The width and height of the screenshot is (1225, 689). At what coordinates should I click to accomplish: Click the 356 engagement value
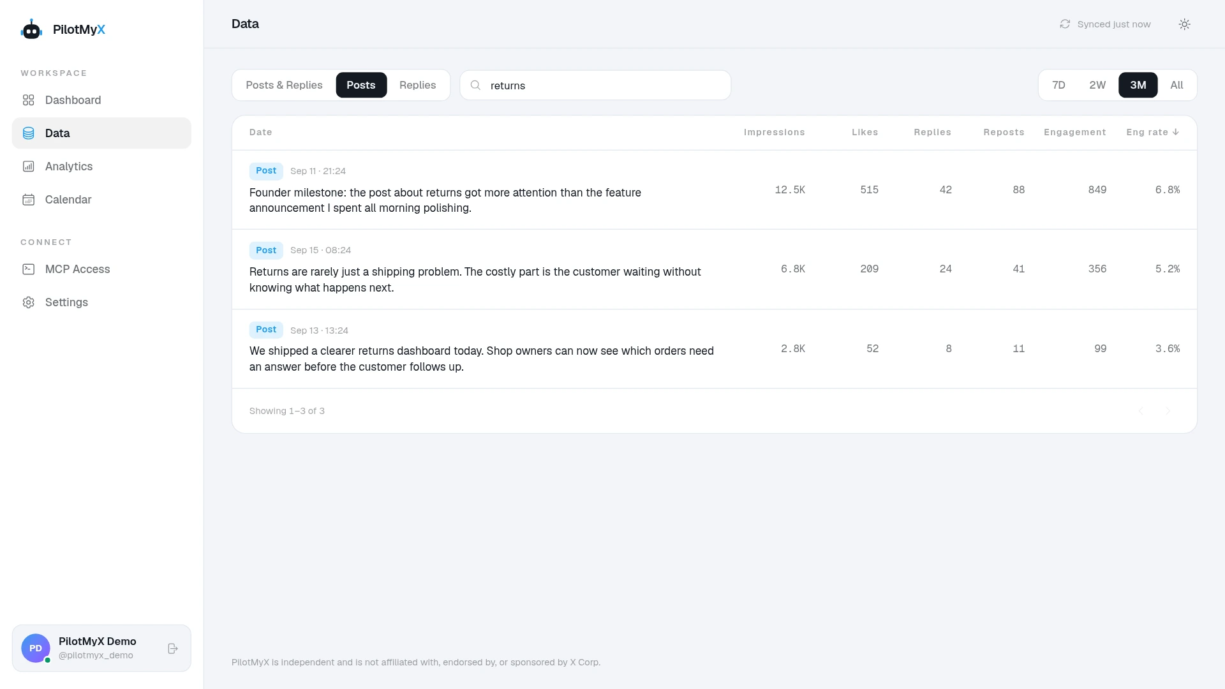[1097, 269]
